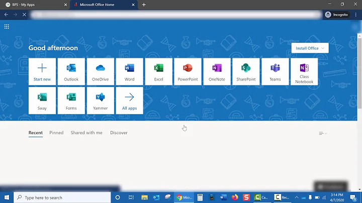Click the Incognito profile indicator

coord(336,15)
